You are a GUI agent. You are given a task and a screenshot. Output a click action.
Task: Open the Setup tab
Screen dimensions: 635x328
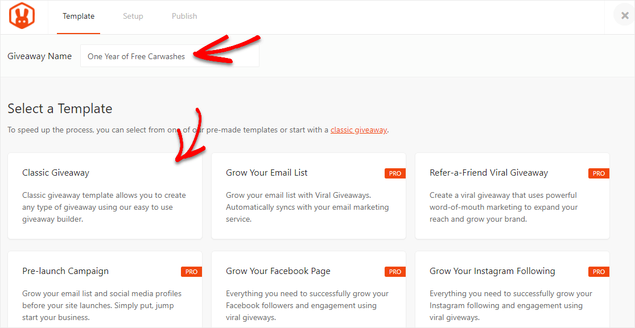(133, 16)
